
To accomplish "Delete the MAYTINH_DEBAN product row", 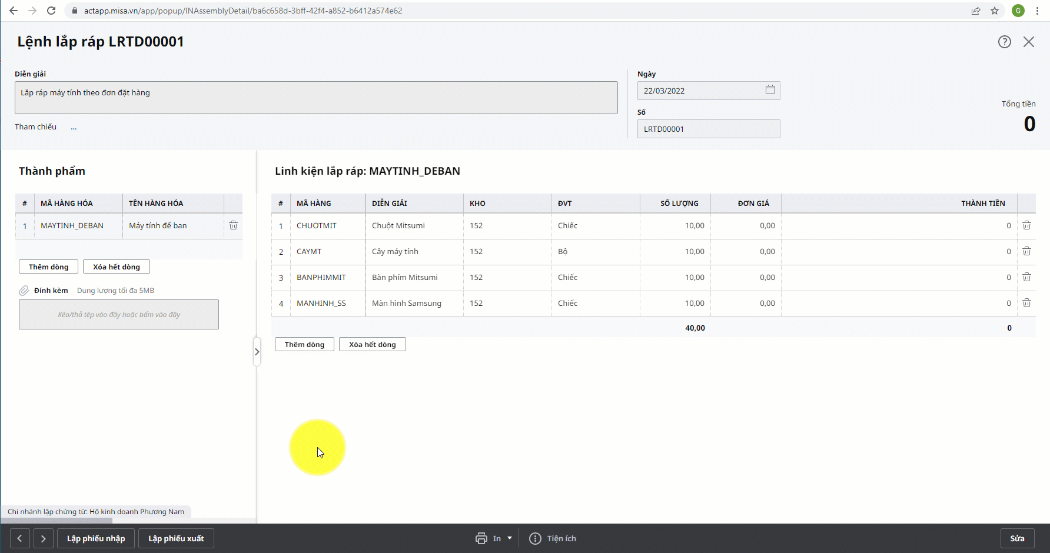I will tap(234, 225).
